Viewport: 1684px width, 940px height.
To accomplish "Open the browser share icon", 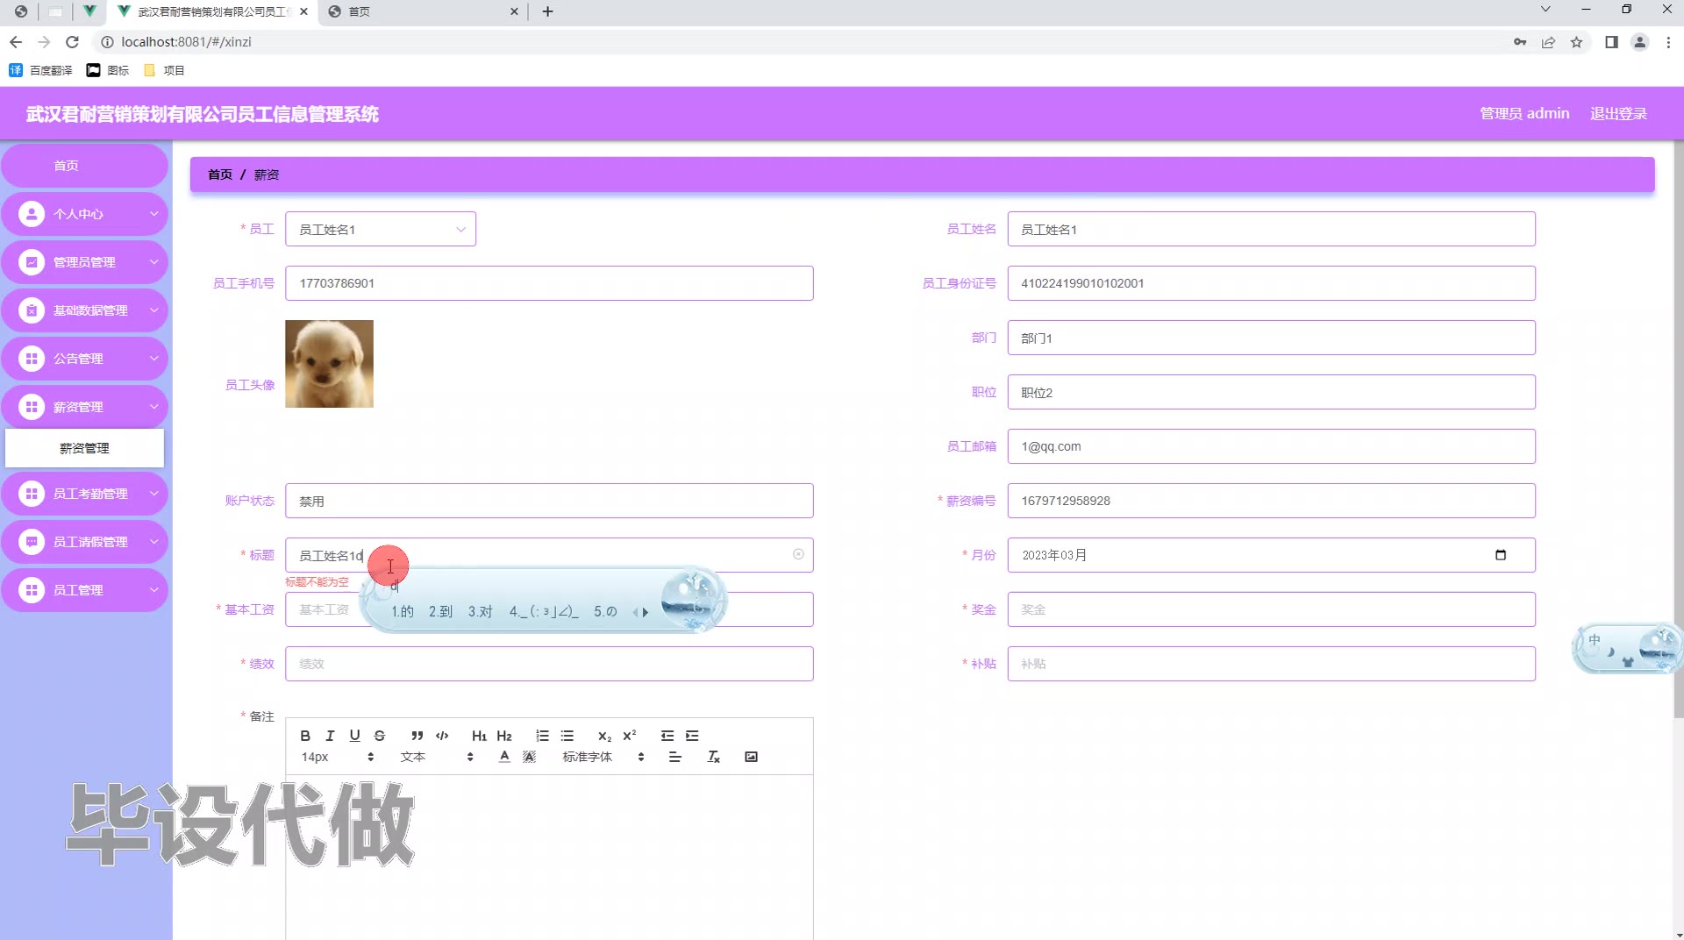I will [x=1548, y=42].
